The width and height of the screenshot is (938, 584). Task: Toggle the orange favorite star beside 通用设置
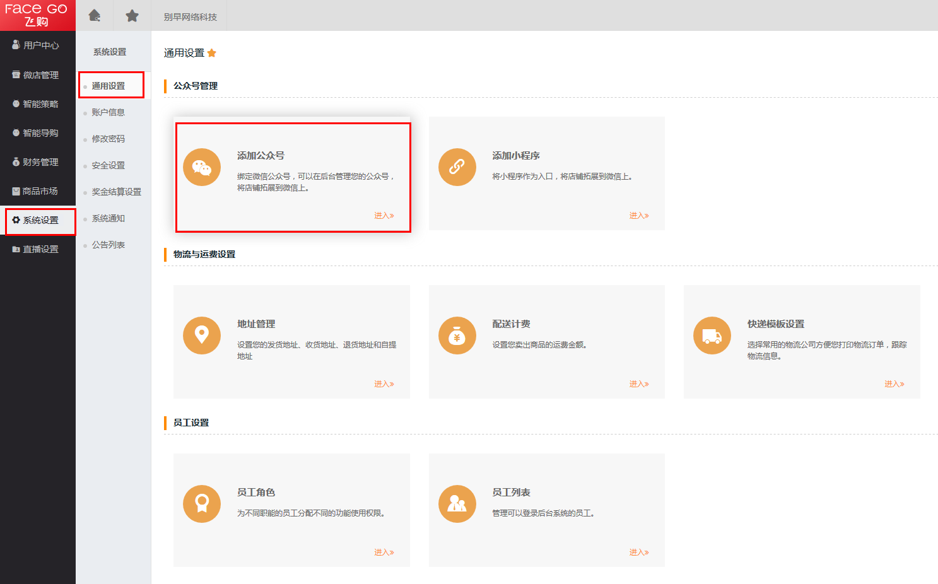coord(212,53)
